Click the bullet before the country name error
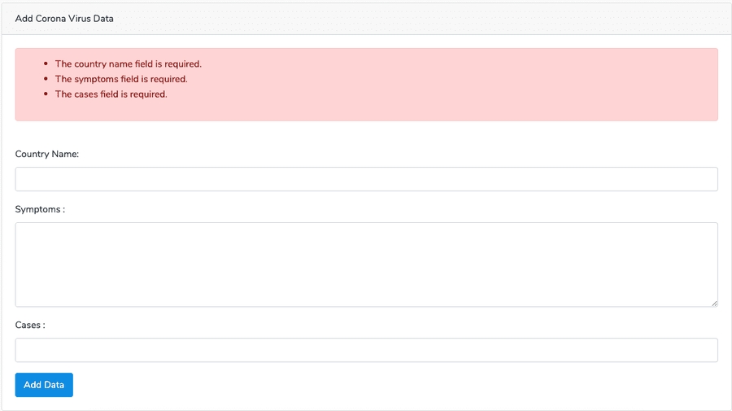The width and height of the screenshot is (732, 411). click(x=44, y=64)
